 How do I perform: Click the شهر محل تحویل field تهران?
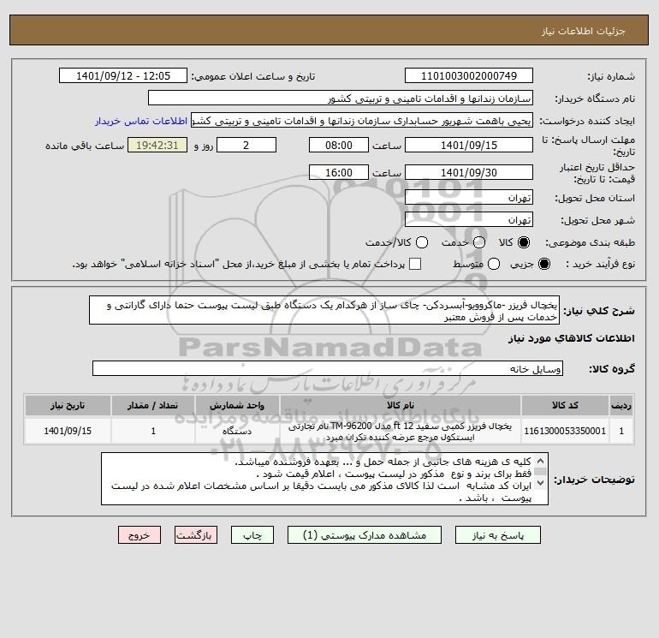click(x=469, y=219)
